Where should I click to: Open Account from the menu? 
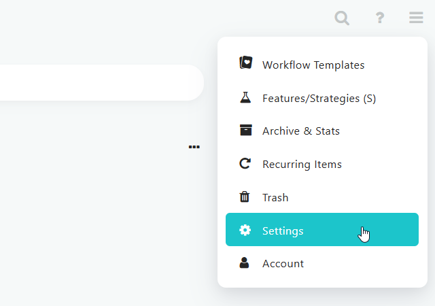(322, 263)
